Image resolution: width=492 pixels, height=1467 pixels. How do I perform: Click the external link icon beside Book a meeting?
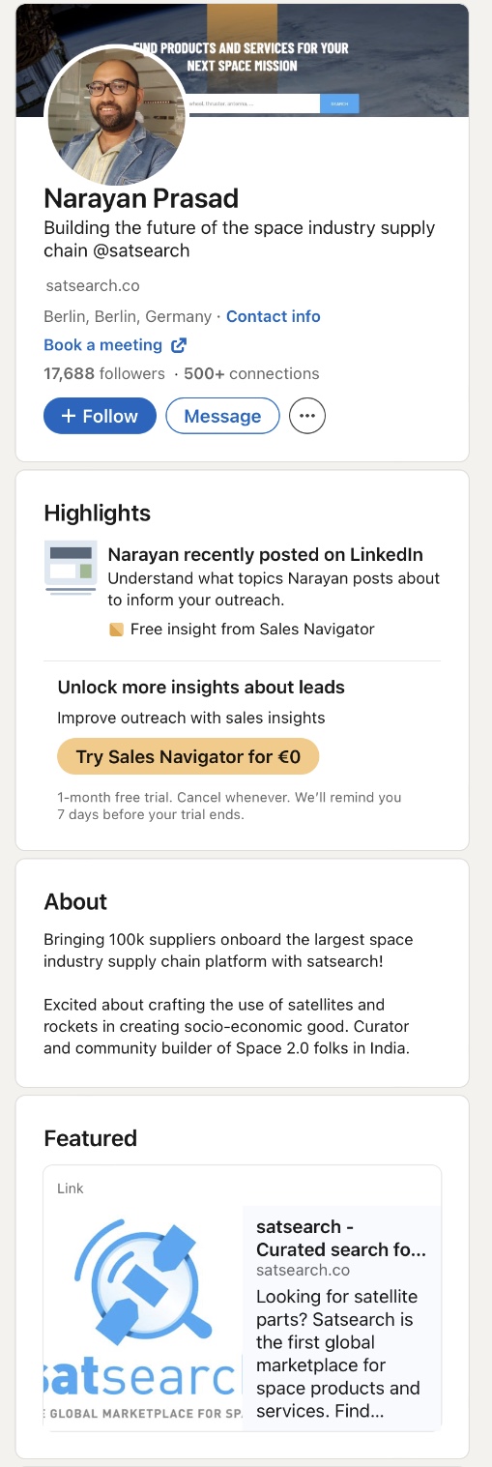(x=179, y=345)
